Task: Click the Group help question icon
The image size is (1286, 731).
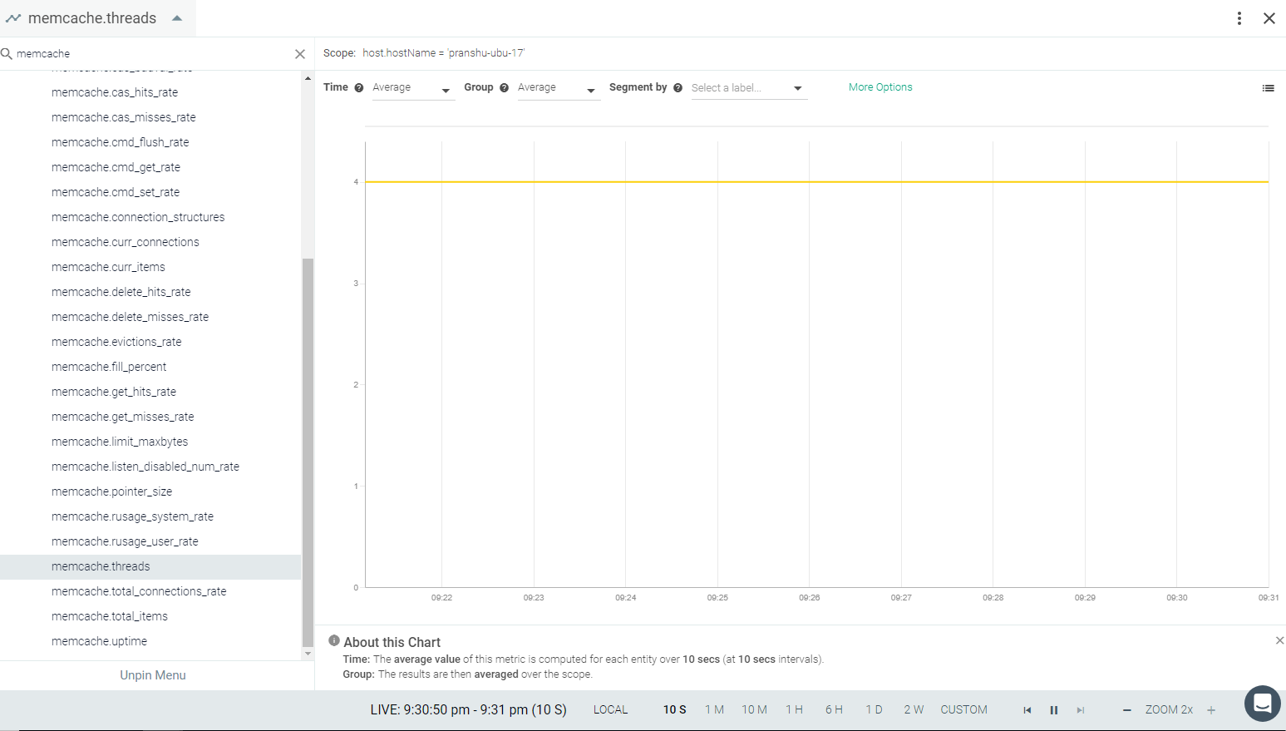Action: pyautogui.click(x=504, y=88)
